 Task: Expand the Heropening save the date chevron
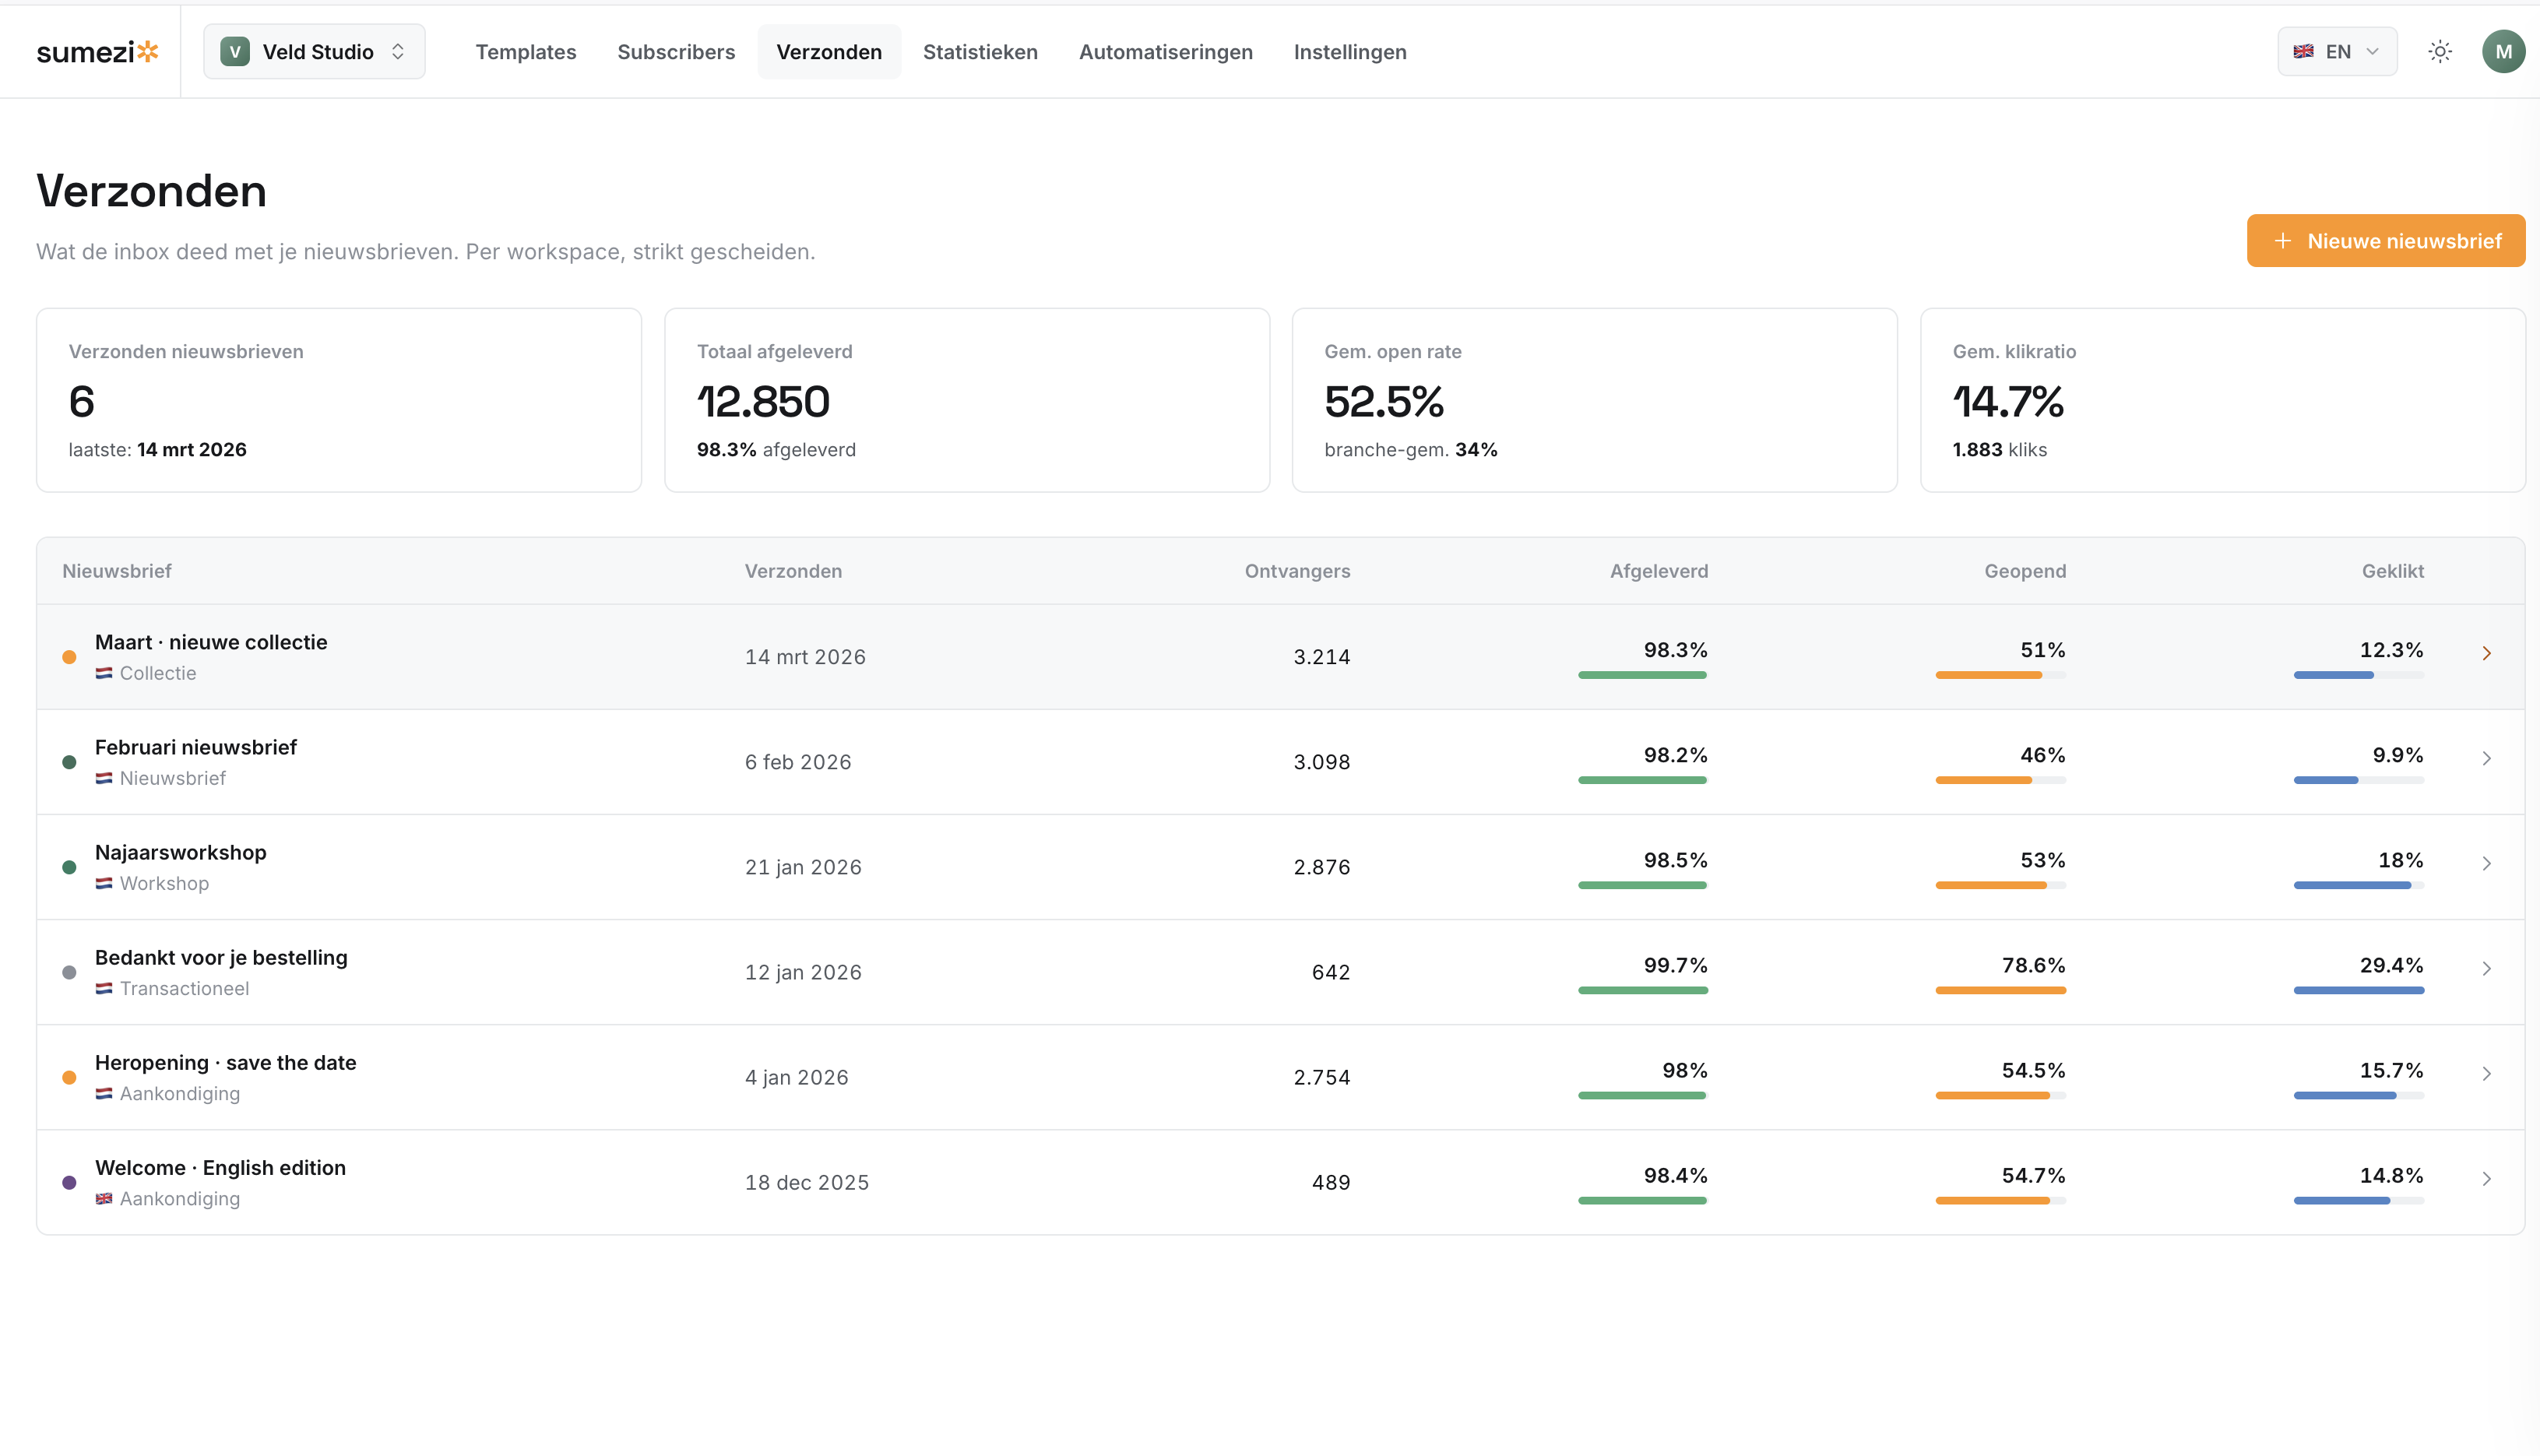(x=2486, y=1073)
